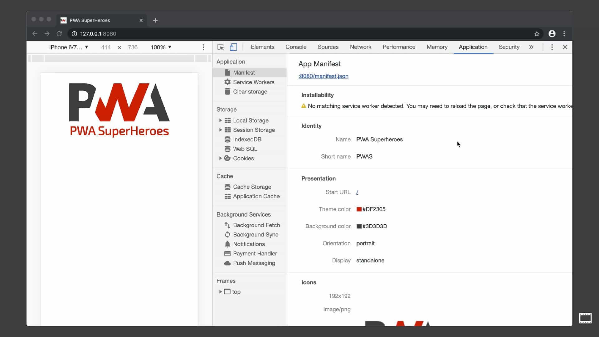
Task: Expand the Cookies tree node
Action: click(220, 159)
